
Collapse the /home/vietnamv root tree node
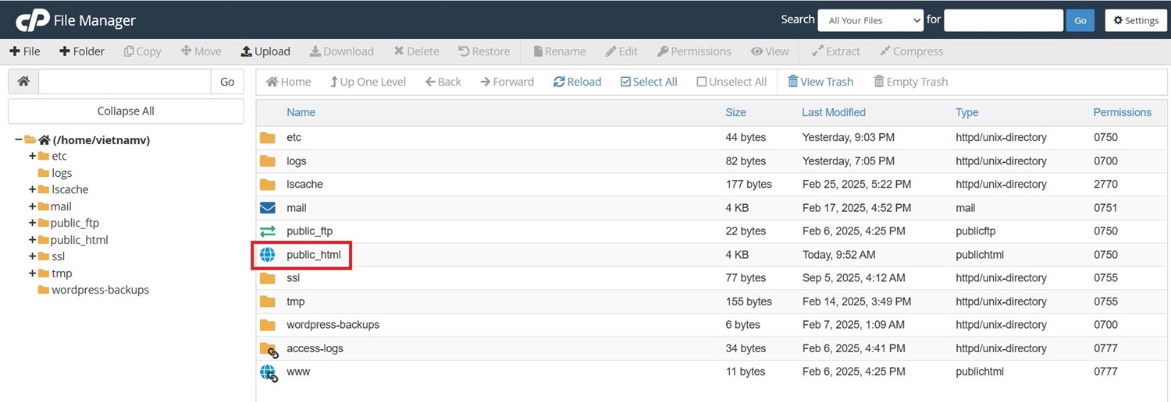(x=18, y=139)
